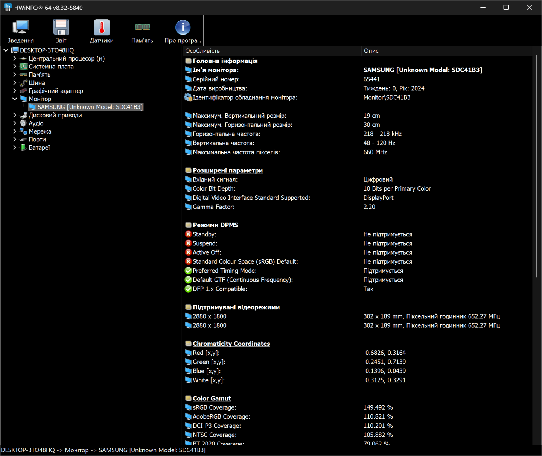Click the folder icon beside Color Gamut
Screen dimensions: 542x456
188,398
